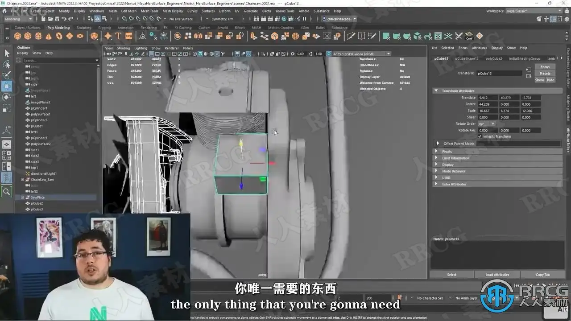Click the Undo arrow icon

point(64,19)
